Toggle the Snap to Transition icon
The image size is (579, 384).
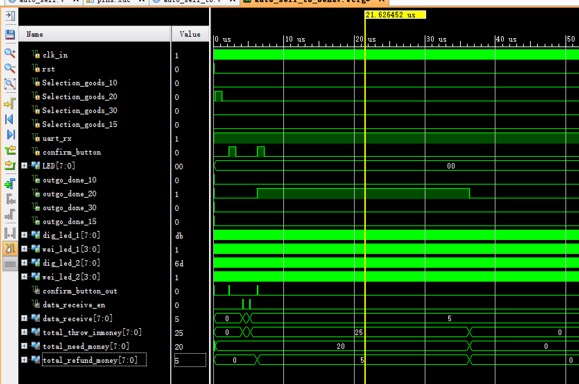pos(10,248)
